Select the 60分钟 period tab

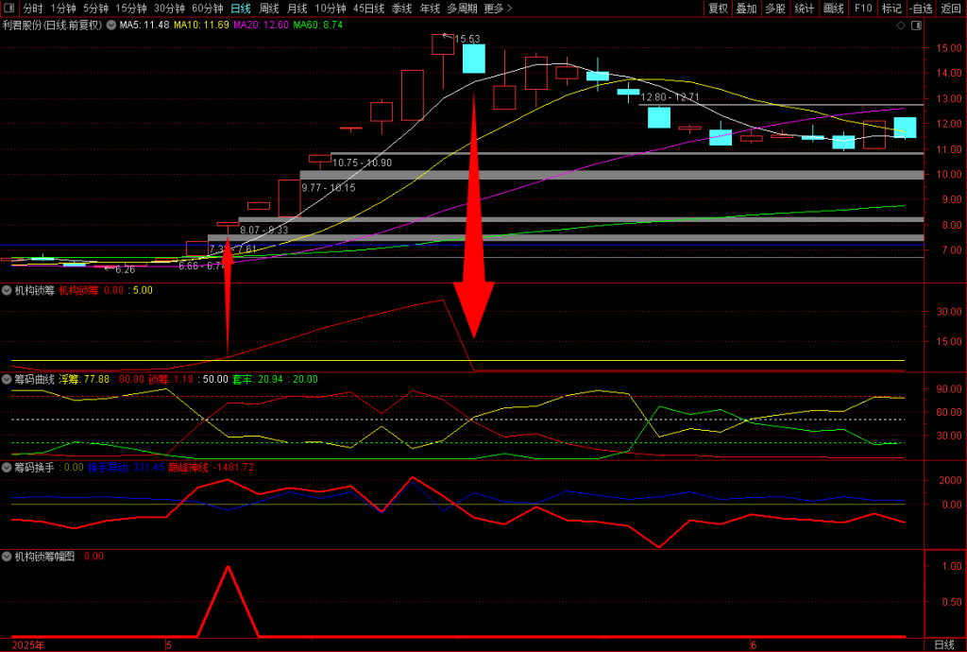click(x=207, y=9)
